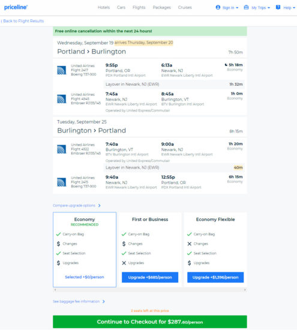The width and height of the screenshot is (297, 330).
Task: Click Economy Upgrades dollar icon
Action: [59, 263]
